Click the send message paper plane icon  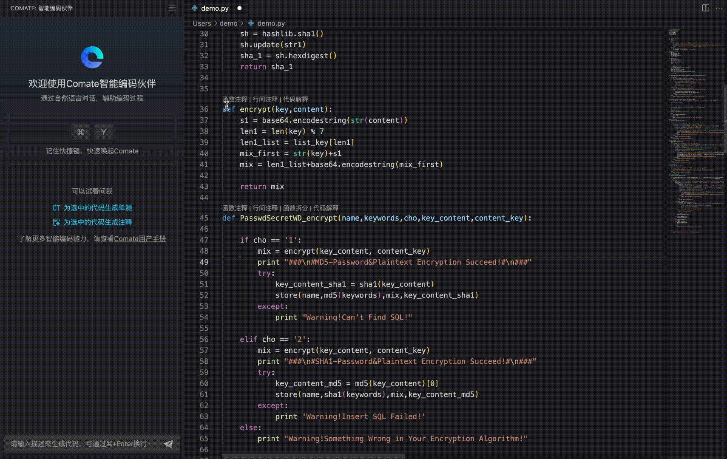pos(168,444)
